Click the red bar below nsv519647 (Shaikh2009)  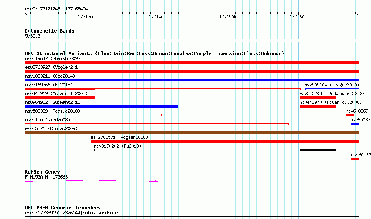coord(192,63)
